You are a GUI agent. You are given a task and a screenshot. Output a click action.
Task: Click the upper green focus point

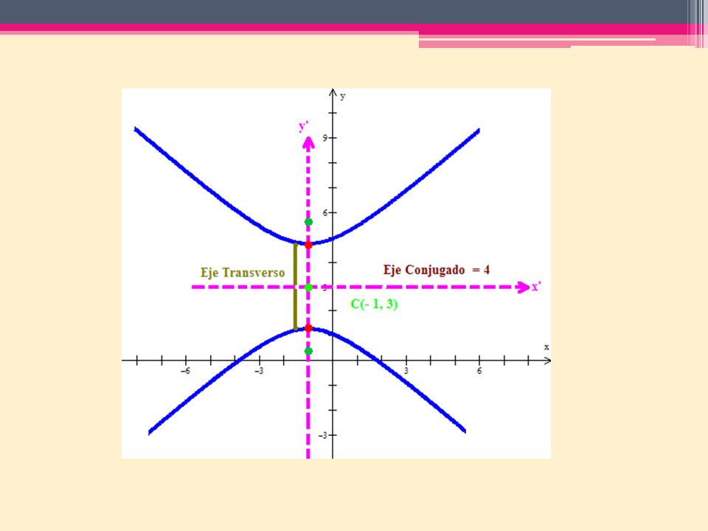308,222
